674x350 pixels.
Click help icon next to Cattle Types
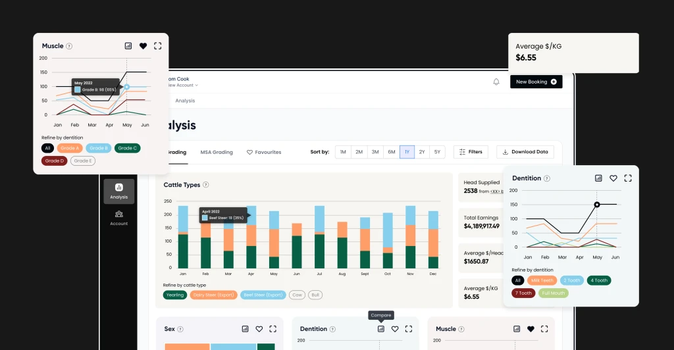pyautogui.click(x=206, y=186)
